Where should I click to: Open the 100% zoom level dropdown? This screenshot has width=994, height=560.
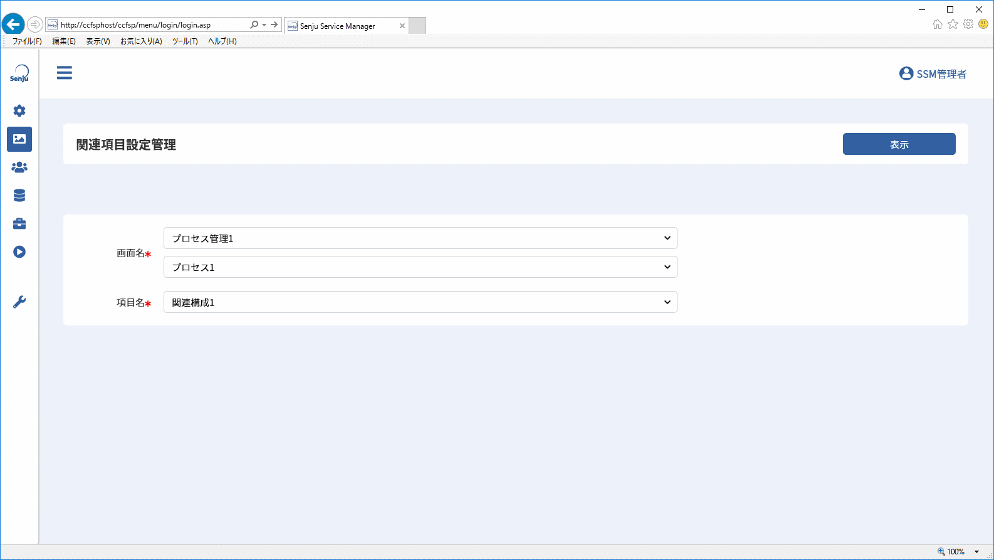959,552
